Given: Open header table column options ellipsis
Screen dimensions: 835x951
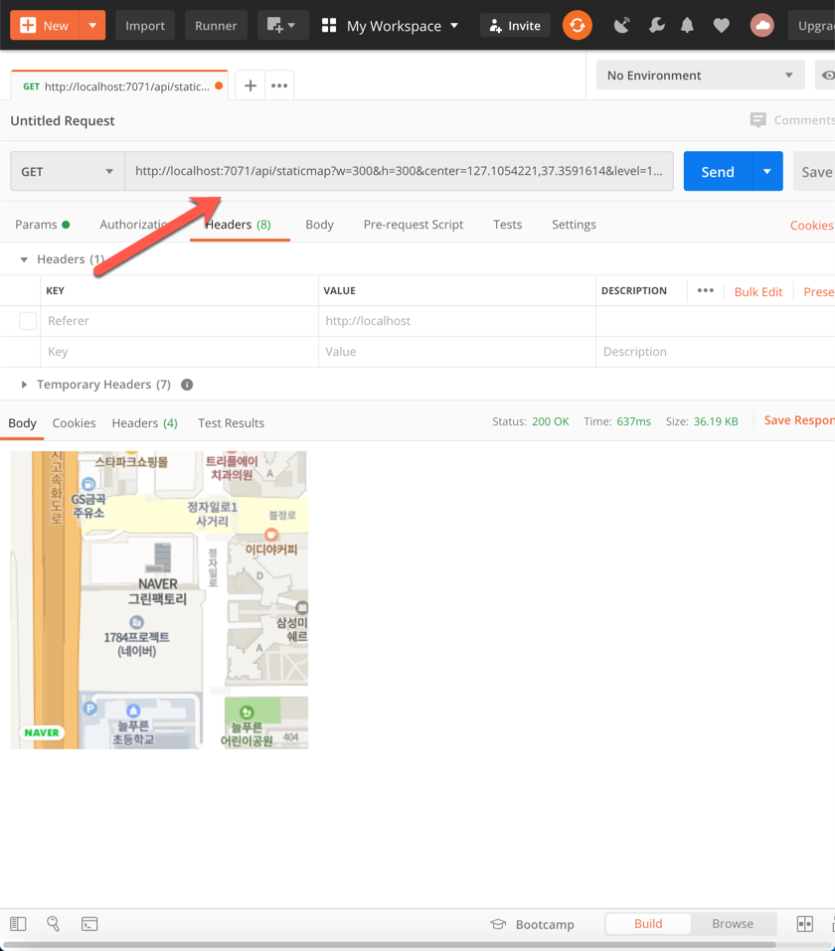Looking at the screenshot, I should point(705,290).
